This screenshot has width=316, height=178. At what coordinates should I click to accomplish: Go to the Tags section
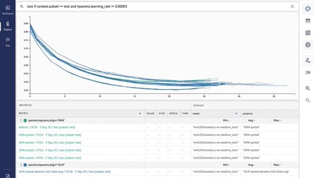click(8, 42)
